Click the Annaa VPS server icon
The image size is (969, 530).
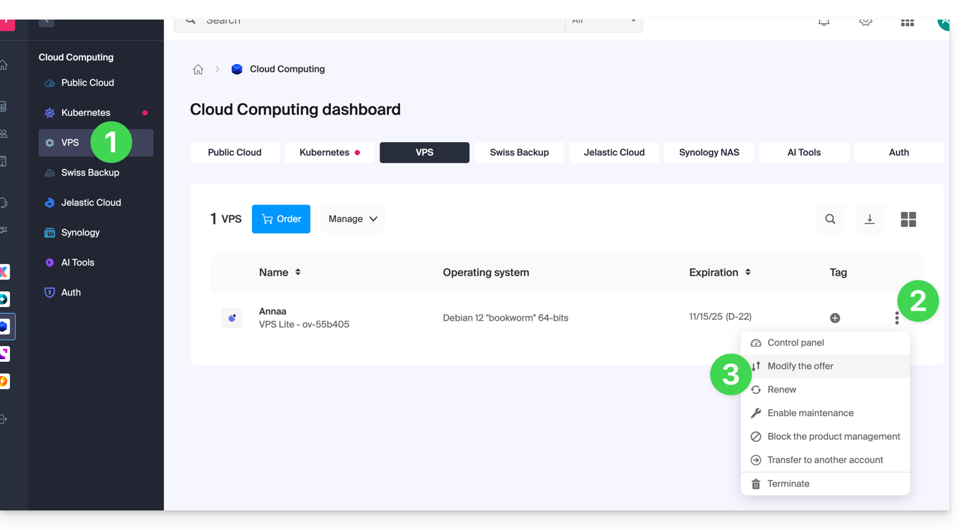(232, 318)
